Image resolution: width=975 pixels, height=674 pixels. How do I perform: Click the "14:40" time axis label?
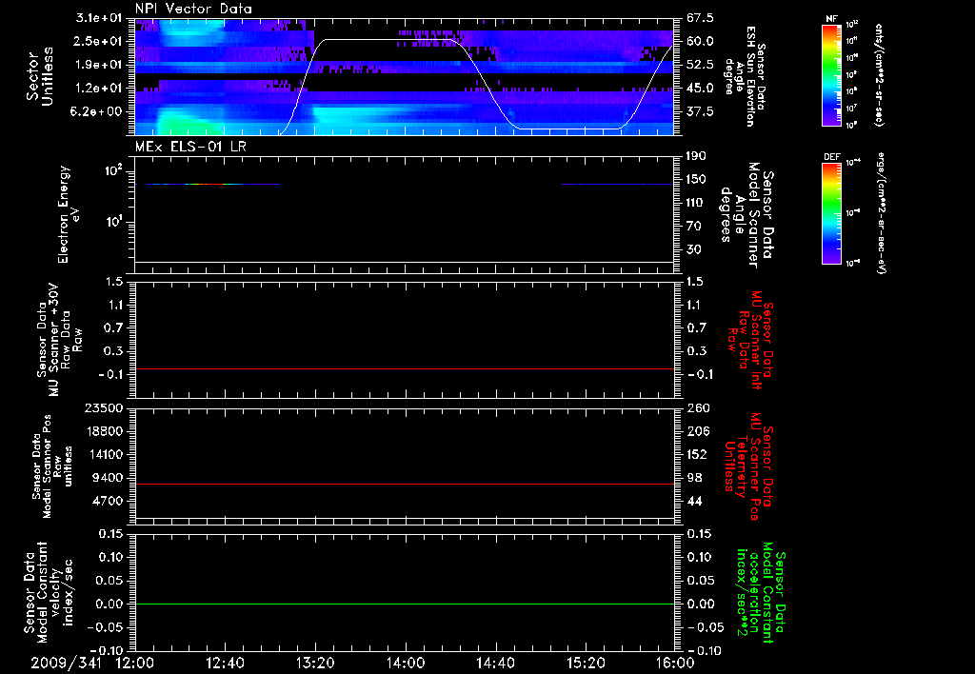pos(495,663)
